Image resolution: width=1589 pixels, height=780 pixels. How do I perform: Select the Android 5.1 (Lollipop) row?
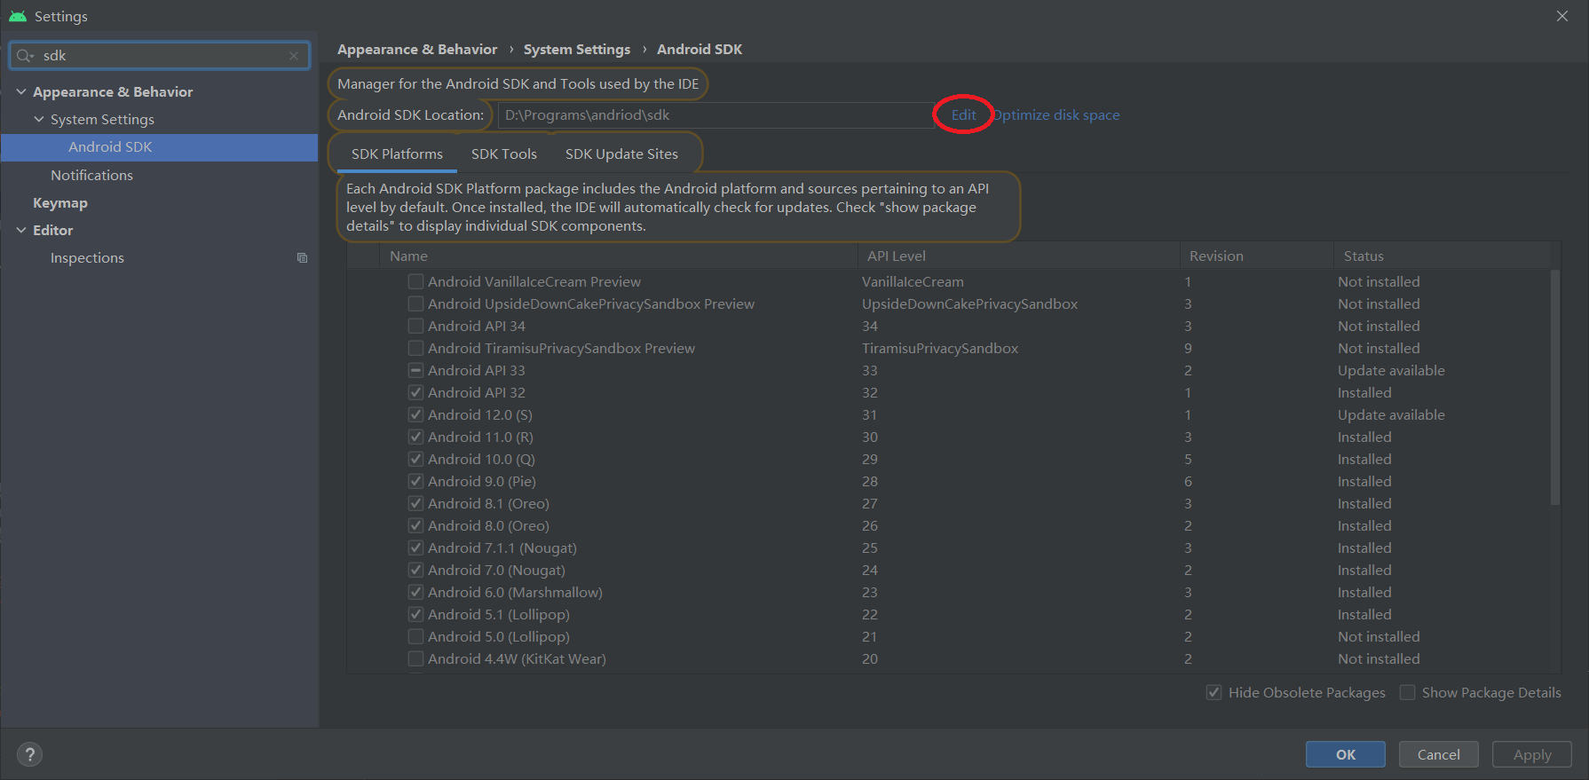click(x=948, y=614)
